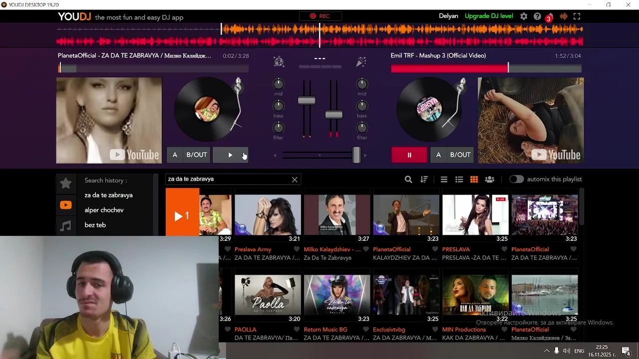This screenshot has width=639, height=359.
Task: Click the crossfader left arrow
Action: click(x=275, y=156)
